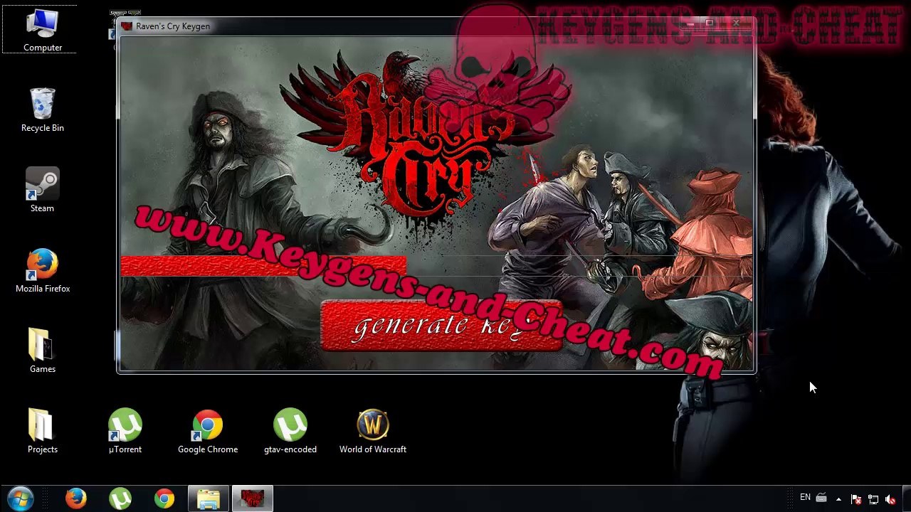Open the EN language selector
The image size is (911, 512).
coord(805,498)
